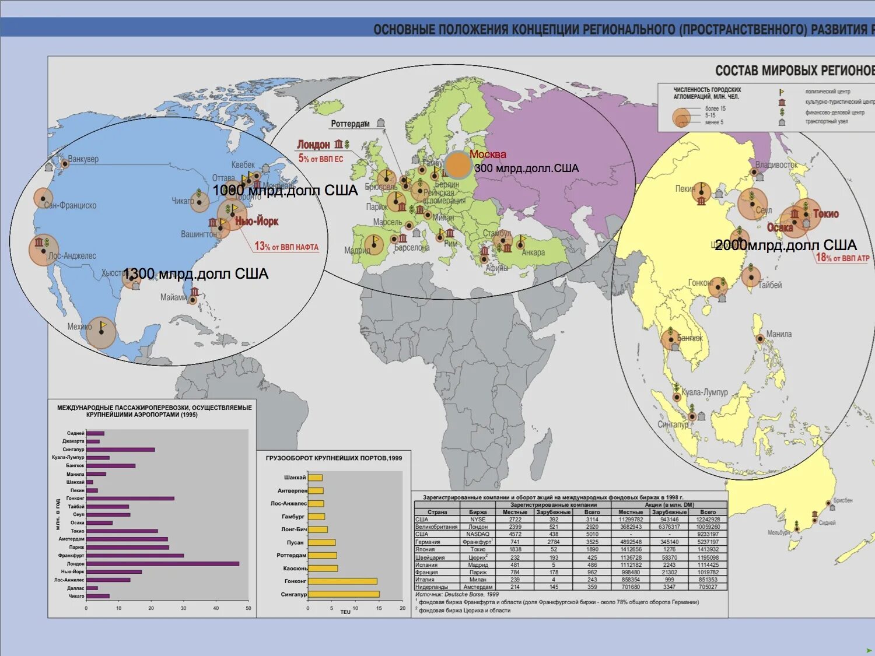Click the Швейцария row in the table

[571, 557]
